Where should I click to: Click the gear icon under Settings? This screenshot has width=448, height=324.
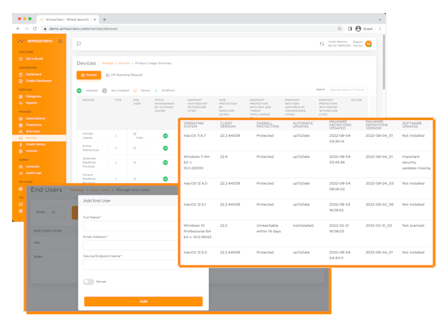click(x=20, y=189)
